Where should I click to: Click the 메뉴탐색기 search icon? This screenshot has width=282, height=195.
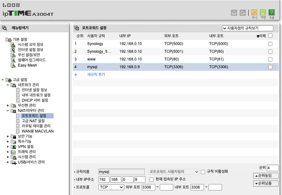[4, 28]
